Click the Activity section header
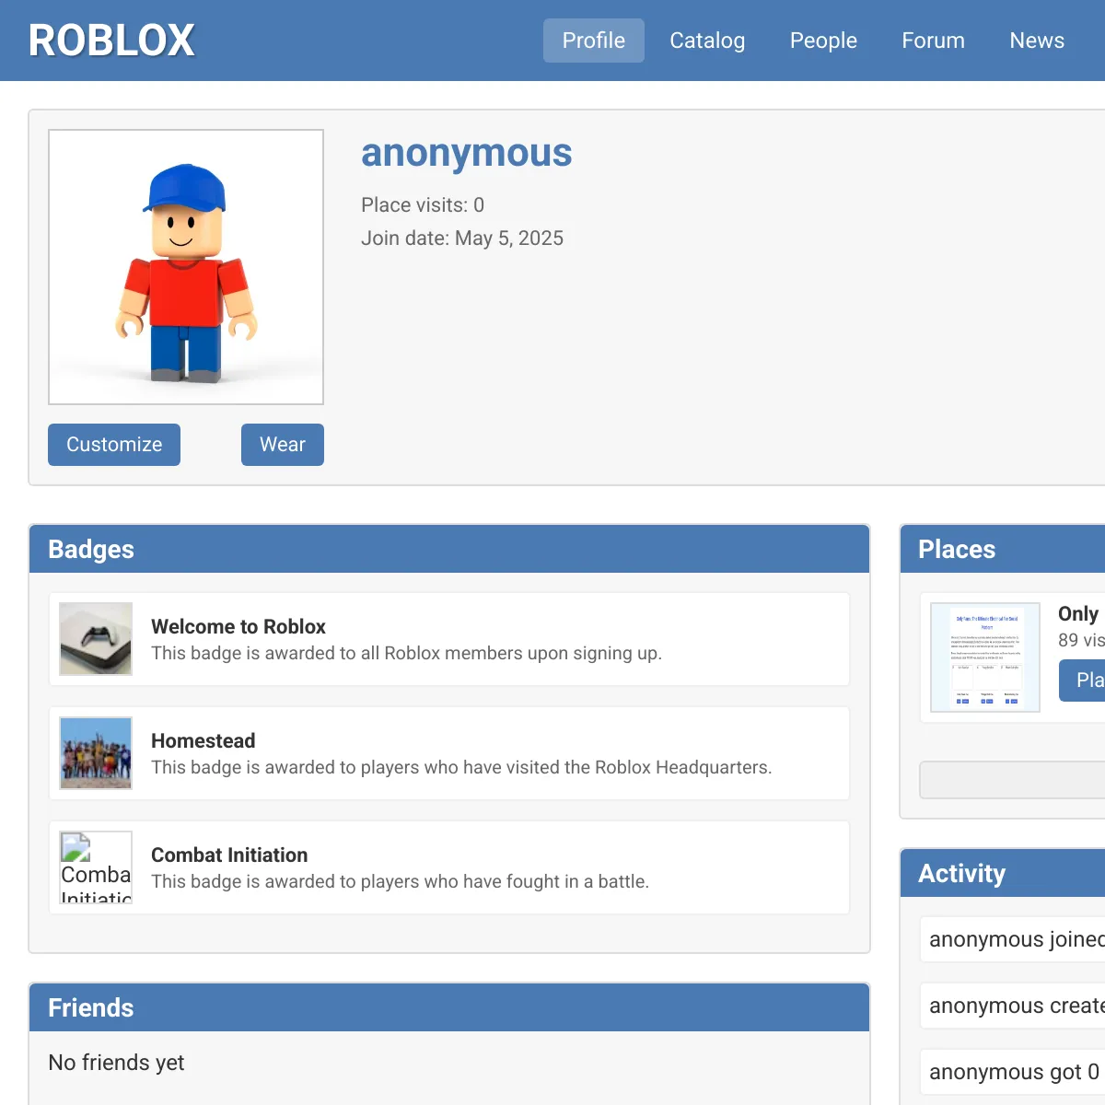 pos(1002,873)
